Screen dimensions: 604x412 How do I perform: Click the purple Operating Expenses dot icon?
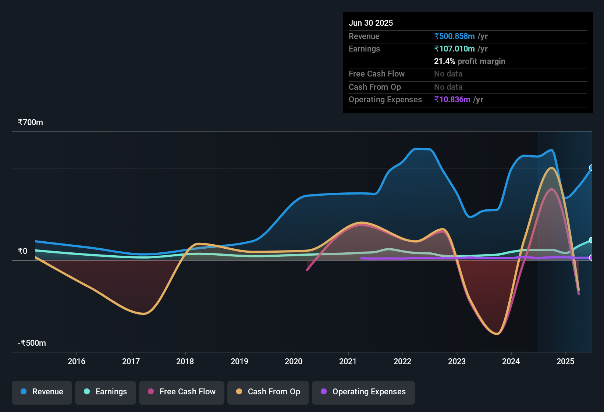pyautogui.click(x=323, y=392)
